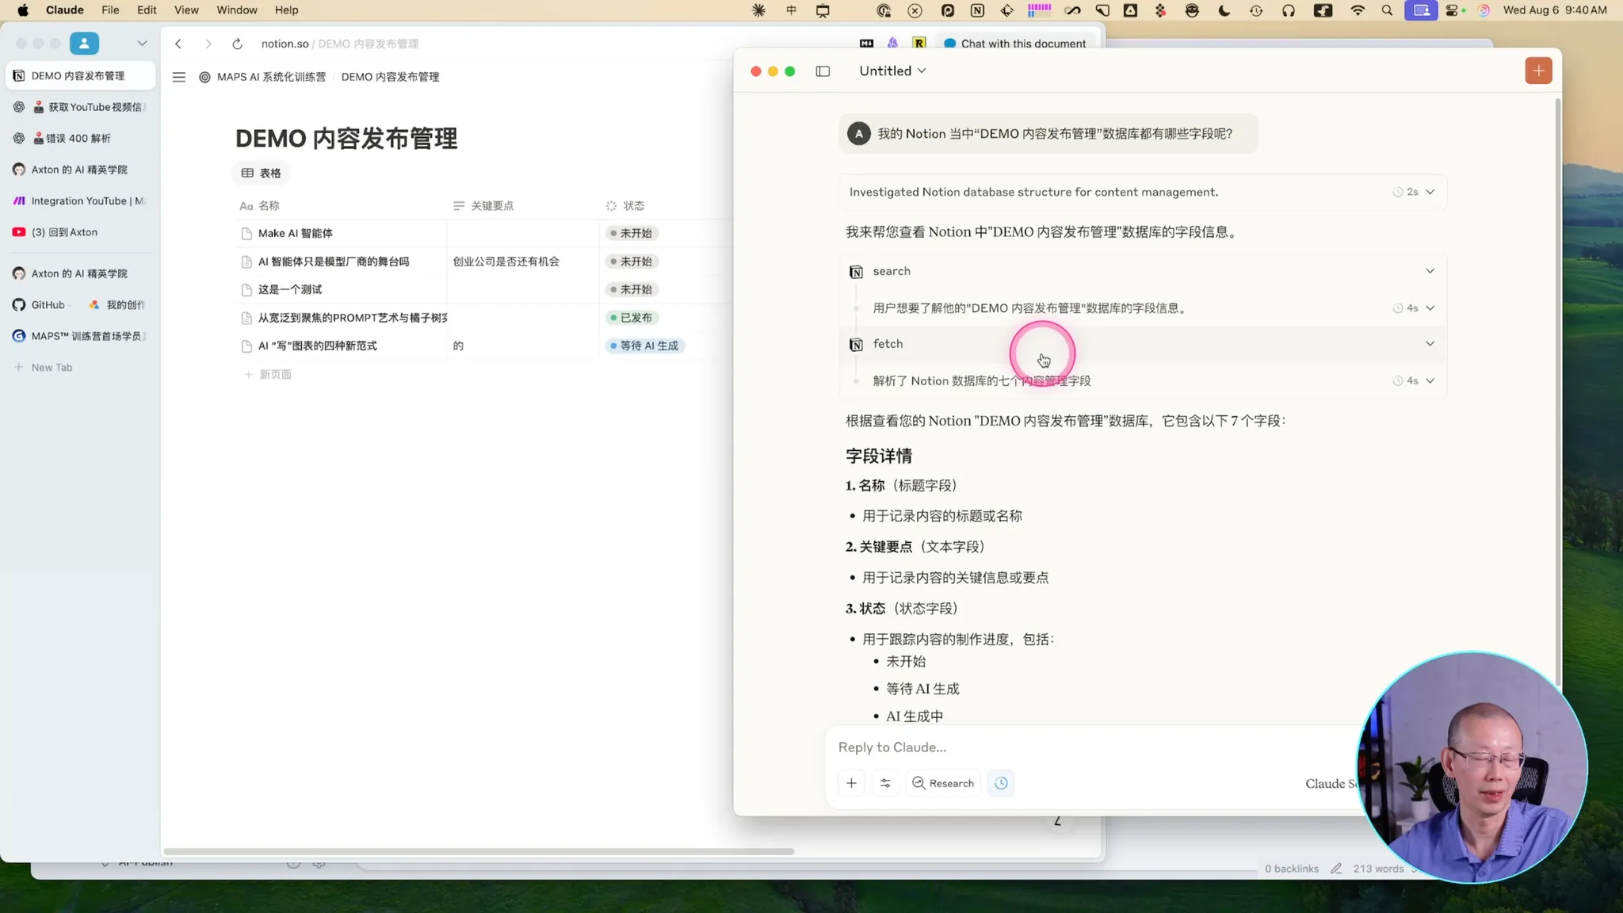Image resolution: width=1623 pixels, height=913 pixels.
Task: Click the Research button
Action: [x=943, y=783]
